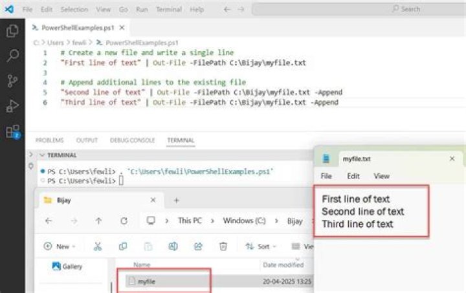Click the PowerShellExamples.ps1 breadcrumb item
466x293 pixels.
[x=142, y=43]
